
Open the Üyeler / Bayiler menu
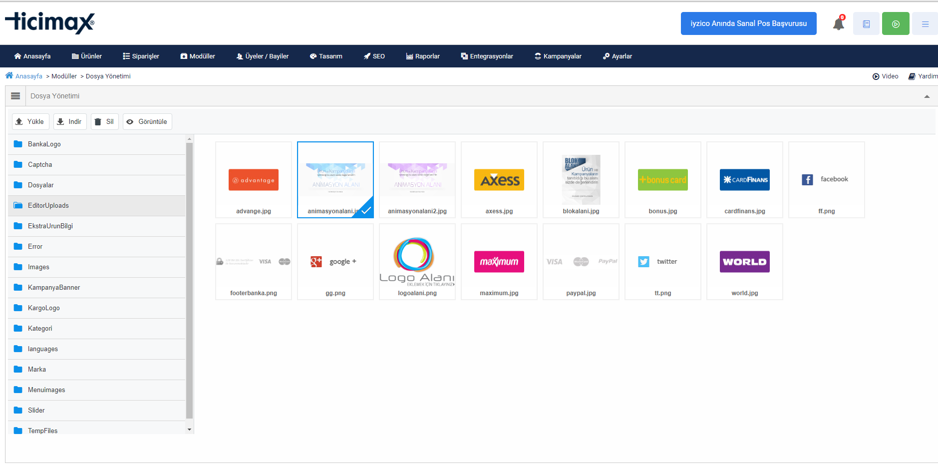click(263, 56)
